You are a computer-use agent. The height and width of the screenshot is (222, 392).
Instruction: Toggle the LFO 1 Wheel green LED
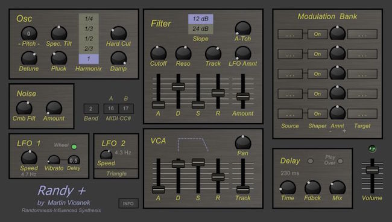pyautogui.click(x=74, y=147)
